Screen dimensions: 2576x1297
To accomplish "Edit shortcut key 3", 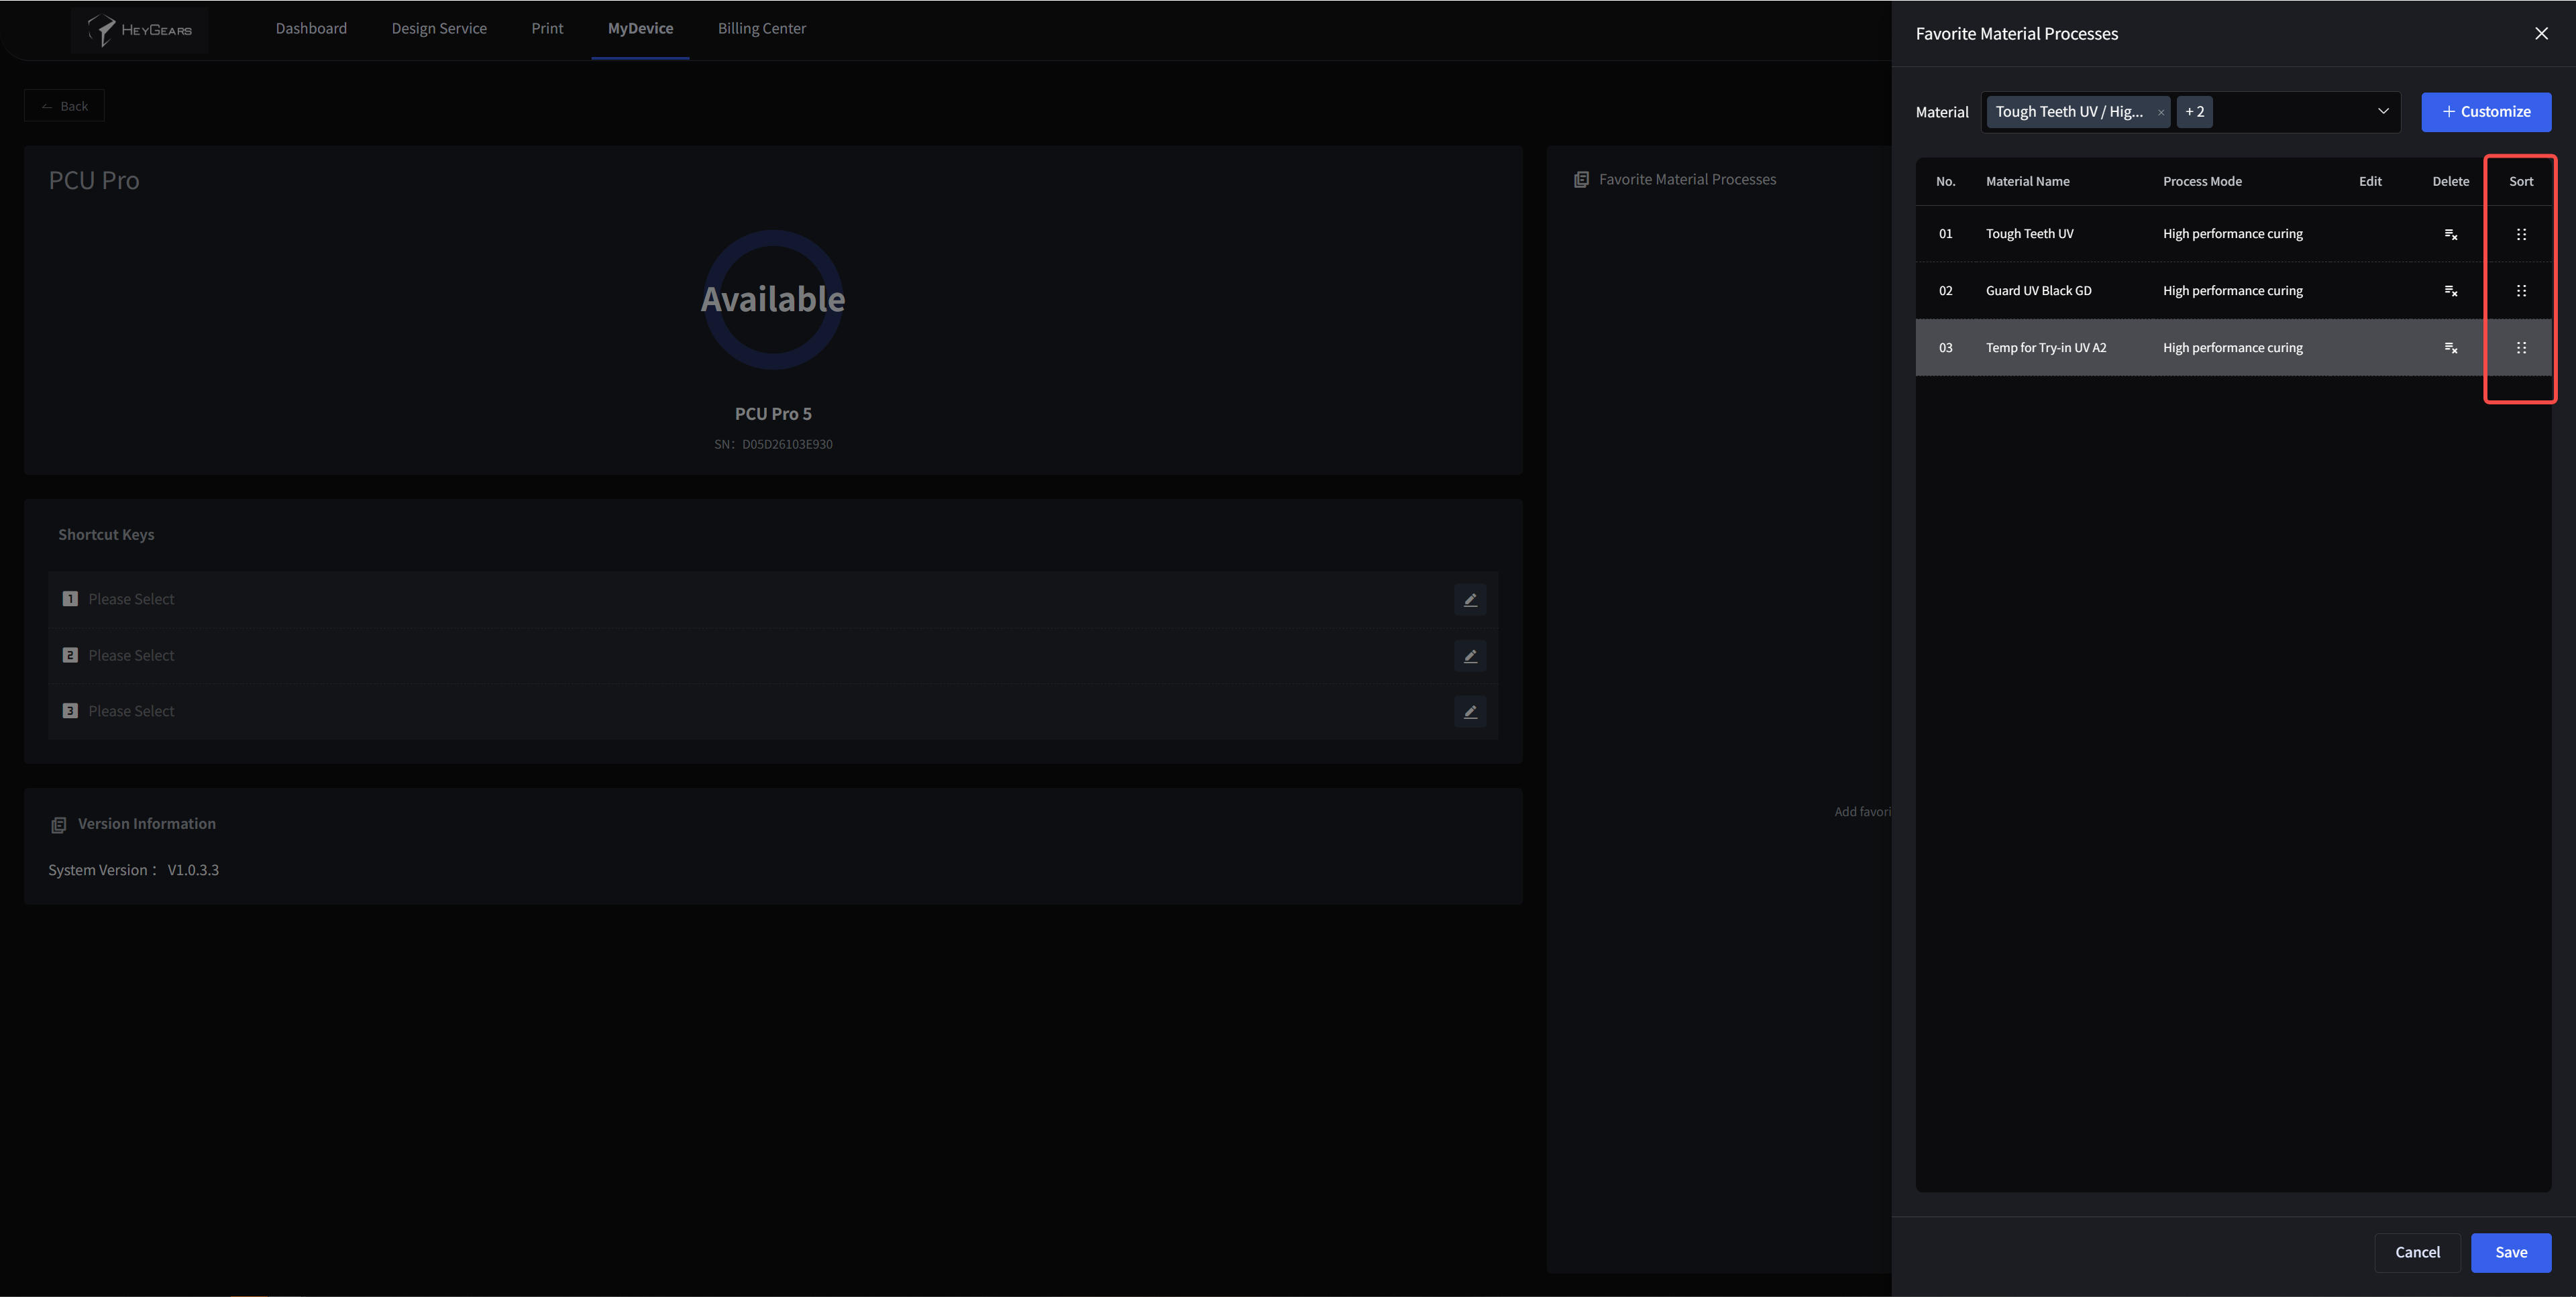I will (1470, 712).
